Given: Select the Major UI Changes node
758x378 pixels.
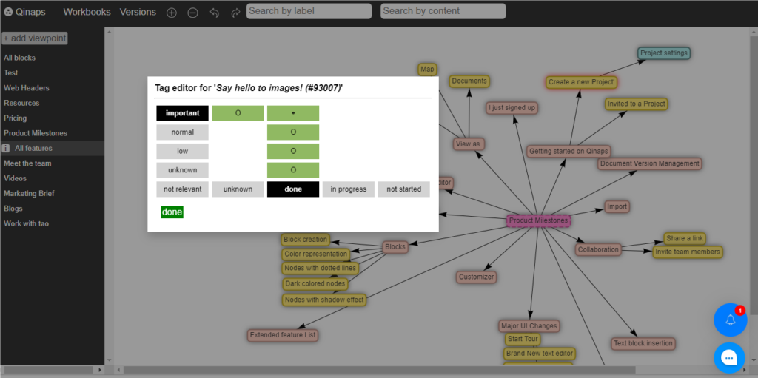Looking at the screenshot, I should coord(529,325).
